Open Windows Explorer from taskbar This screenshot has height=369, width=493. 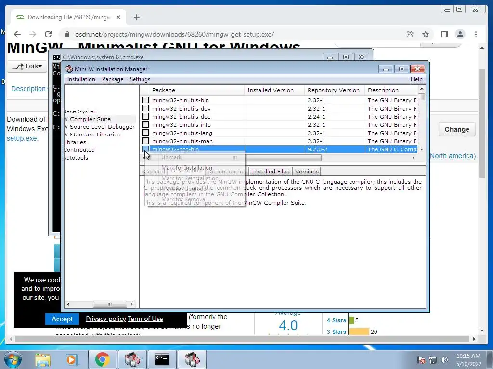[43, 359]
